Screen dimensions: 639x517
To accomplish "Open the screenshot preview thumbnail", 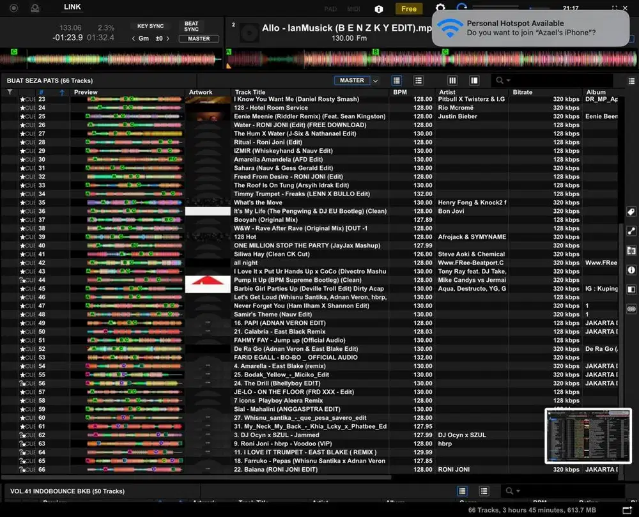I will [588, 435].
